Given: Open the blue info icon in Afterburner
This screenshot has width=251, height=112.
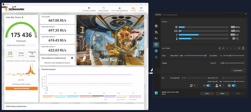Looking at the screenshot, I should pos(156,51).
